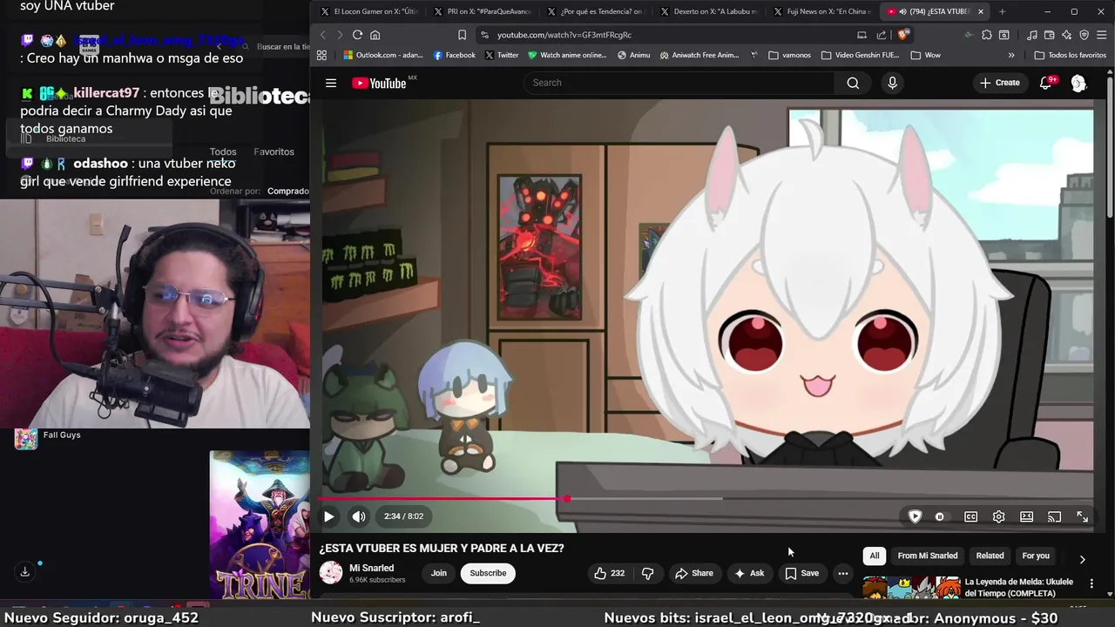The height and width of the screenshot is (627, 1115).
Task: Open the Watch anime online bookmark
Action: coord(567,55)
